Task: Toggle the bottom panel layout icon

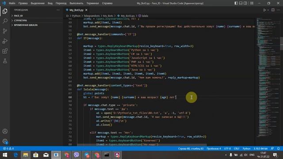Action: [x=241, y=3]
